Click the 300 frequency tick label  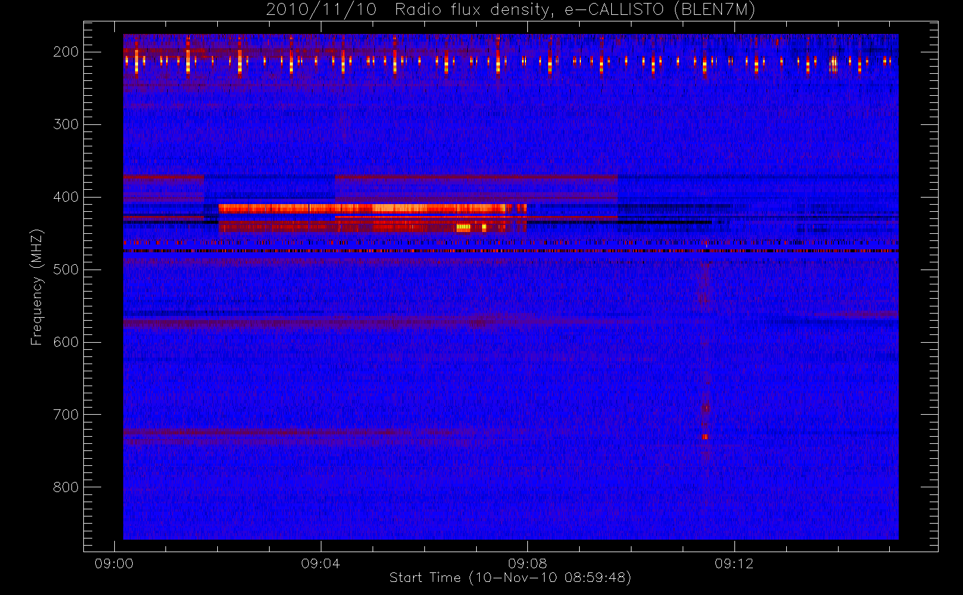pyautogui.click(x=66, y=124)
